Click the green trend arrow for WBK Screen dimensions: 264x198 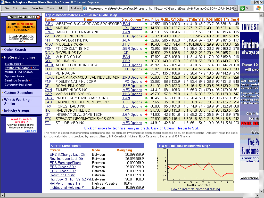pos(146,24)
